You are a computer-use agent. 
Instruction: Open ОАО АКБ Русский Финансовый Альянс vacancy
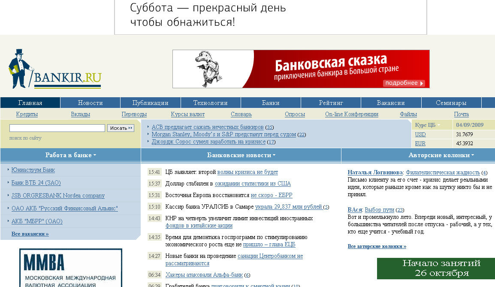[65, 209]
